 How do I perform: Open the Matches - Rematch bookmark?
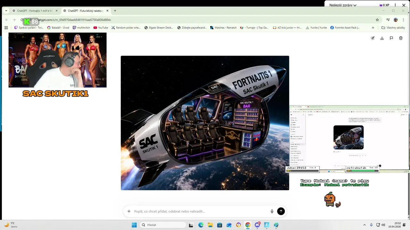pyautogui.click(x=223, y=28)
